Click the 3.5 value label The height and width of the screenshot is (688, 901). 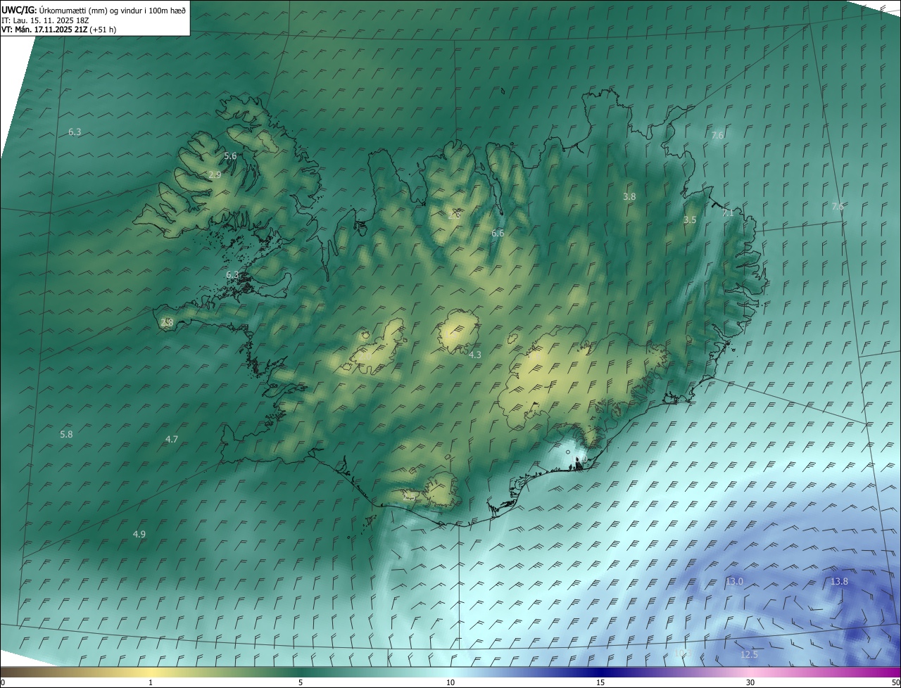coord(690,219)
